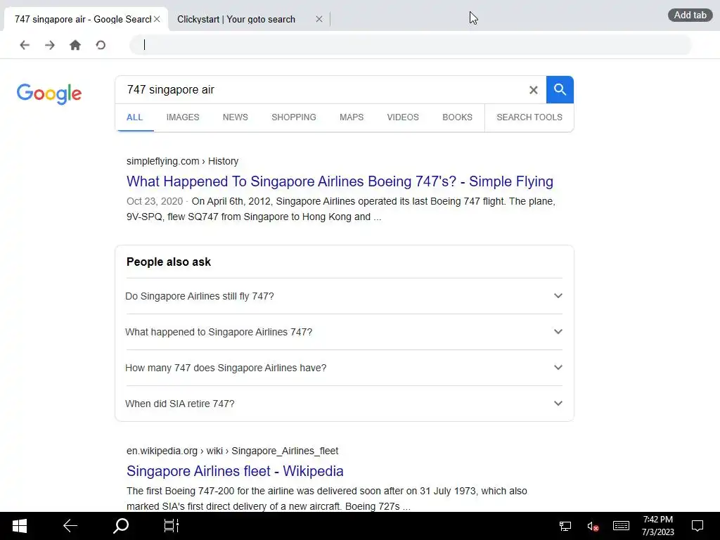Close the Clickystart tab
The image size is (720, 540).
coord(319,19)
